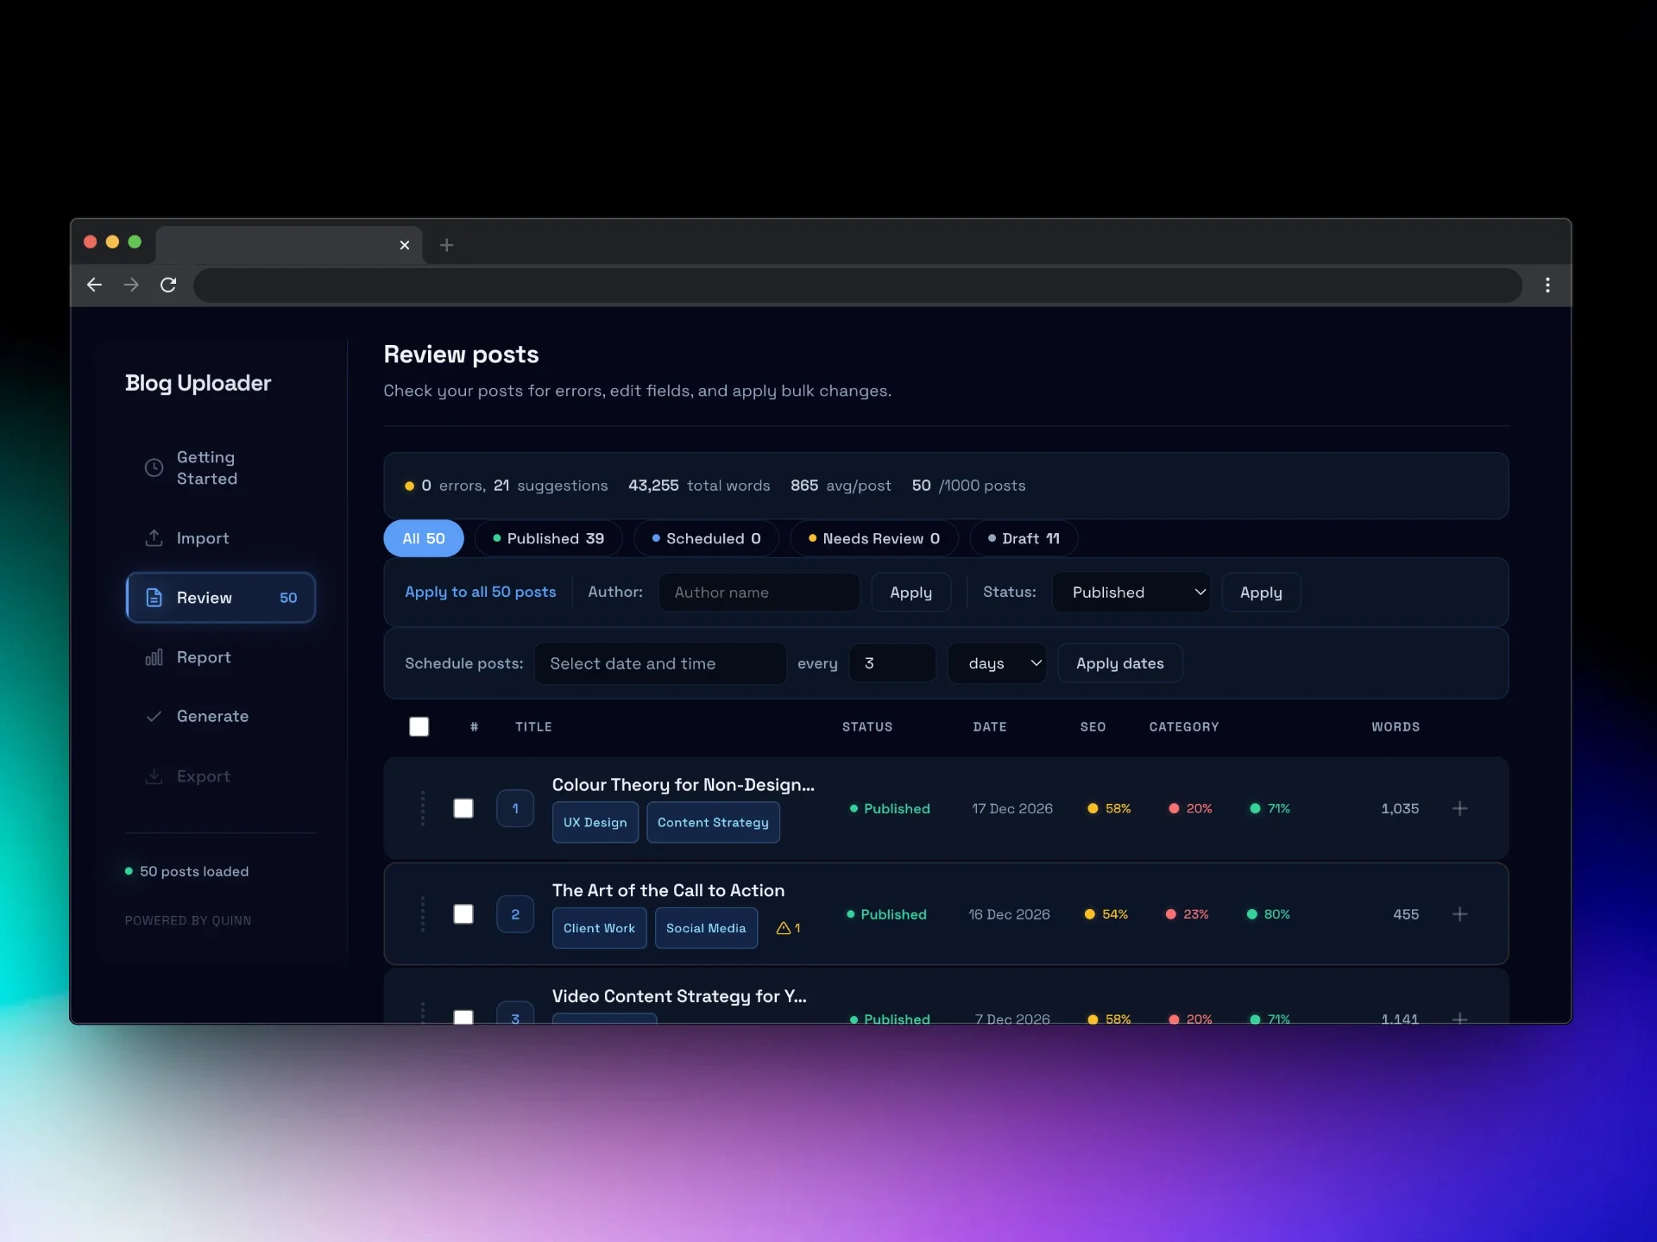The height and width of the screenshot is (1242, 1657).
Task: Filter posts by the Draft 11 tab
Action: [x=1024, y=538]
